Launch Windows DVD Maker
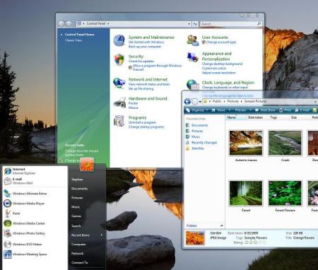This screenshot has height=270, width=318. pyautogui.click(x=23, y=244)
